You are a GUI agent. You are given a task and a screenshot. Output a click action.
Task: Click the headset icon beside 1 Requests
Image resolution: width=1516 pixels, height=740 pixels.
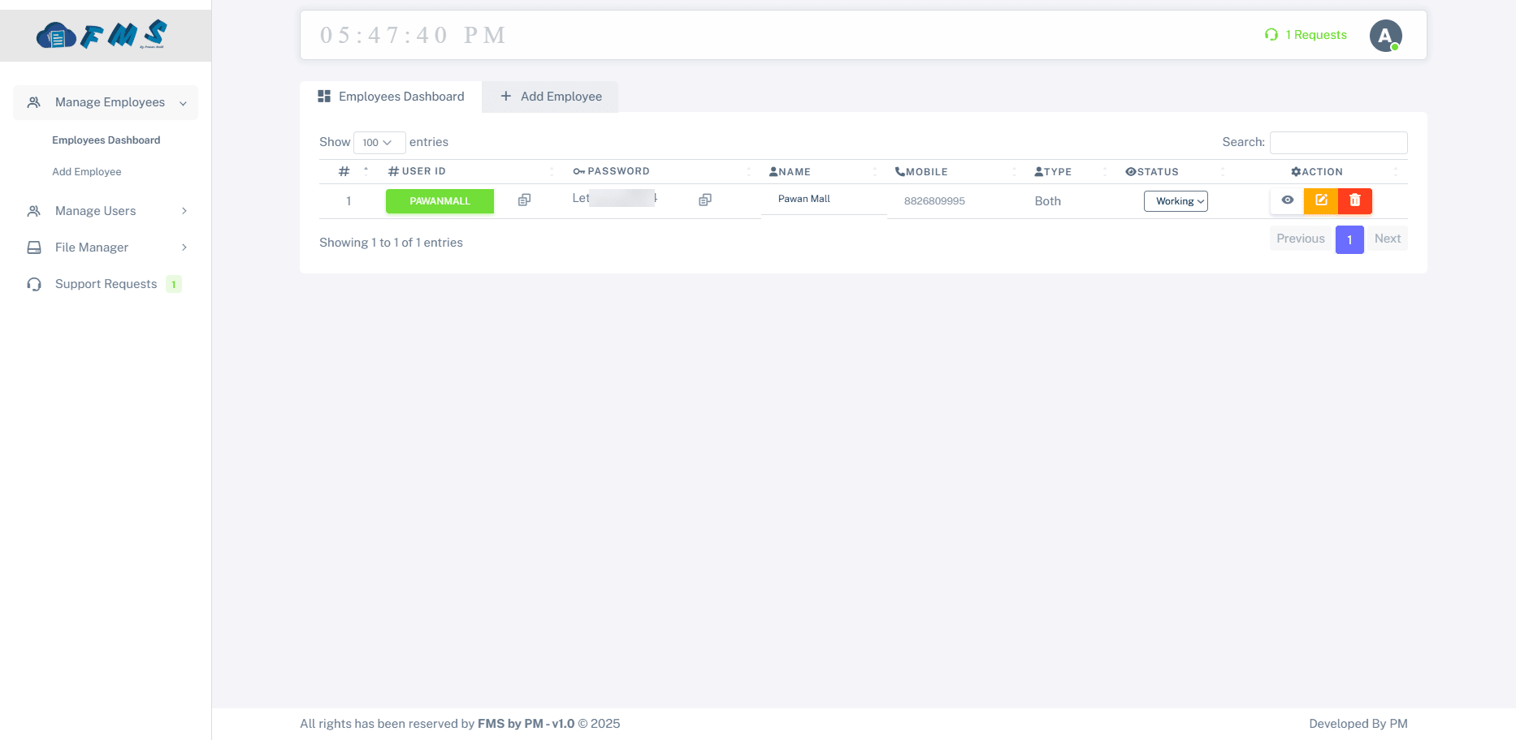(1271, 35)
